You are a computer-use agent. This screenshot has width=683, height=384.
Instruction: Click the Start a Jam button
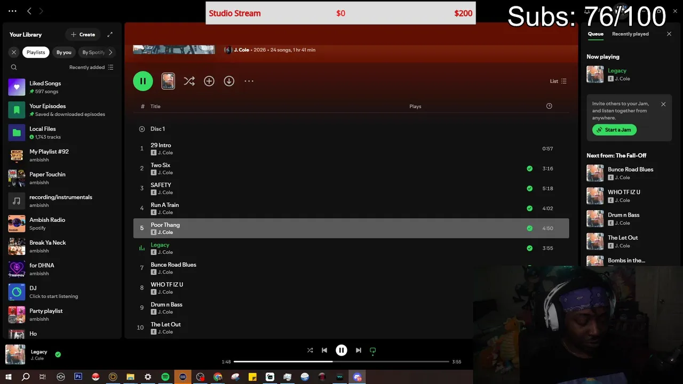tap(614, 130)
